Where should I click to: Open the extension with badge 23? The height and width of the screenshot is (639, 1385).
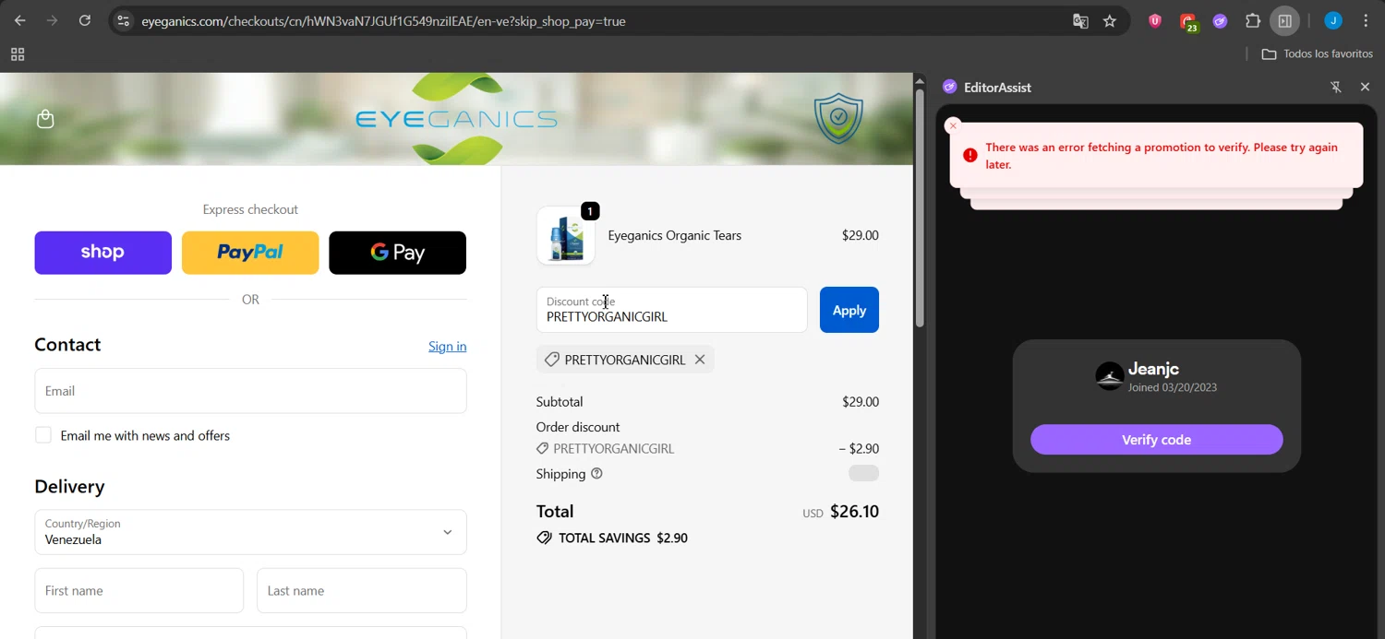pyautogui.click(x=1188, y=22)
